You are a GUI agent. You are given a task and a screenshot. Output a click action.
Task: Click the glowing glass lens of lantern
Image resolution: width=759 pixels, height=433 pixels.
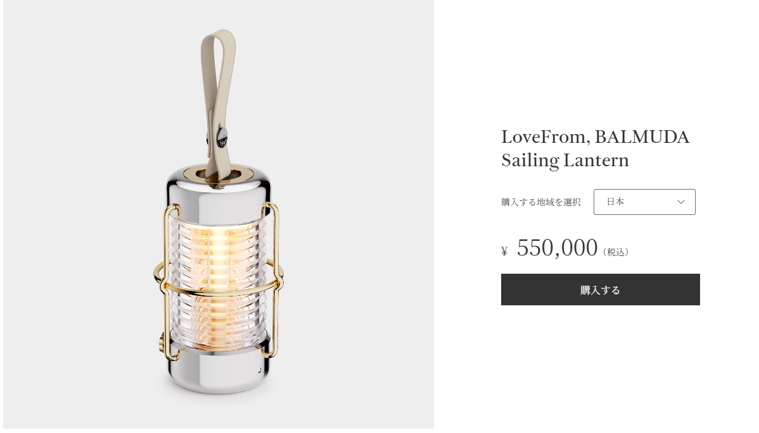point(219,284)
